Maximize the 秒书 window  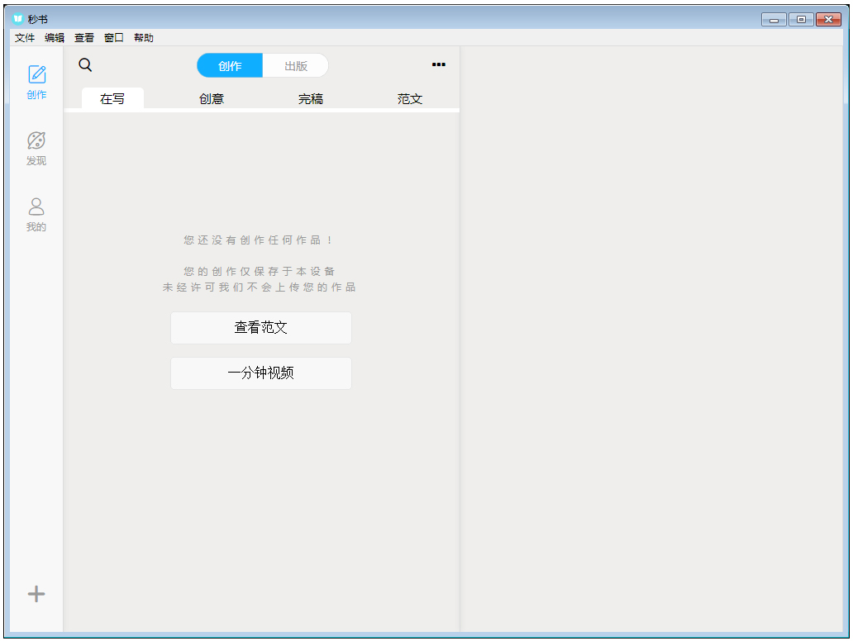point(801,20)
